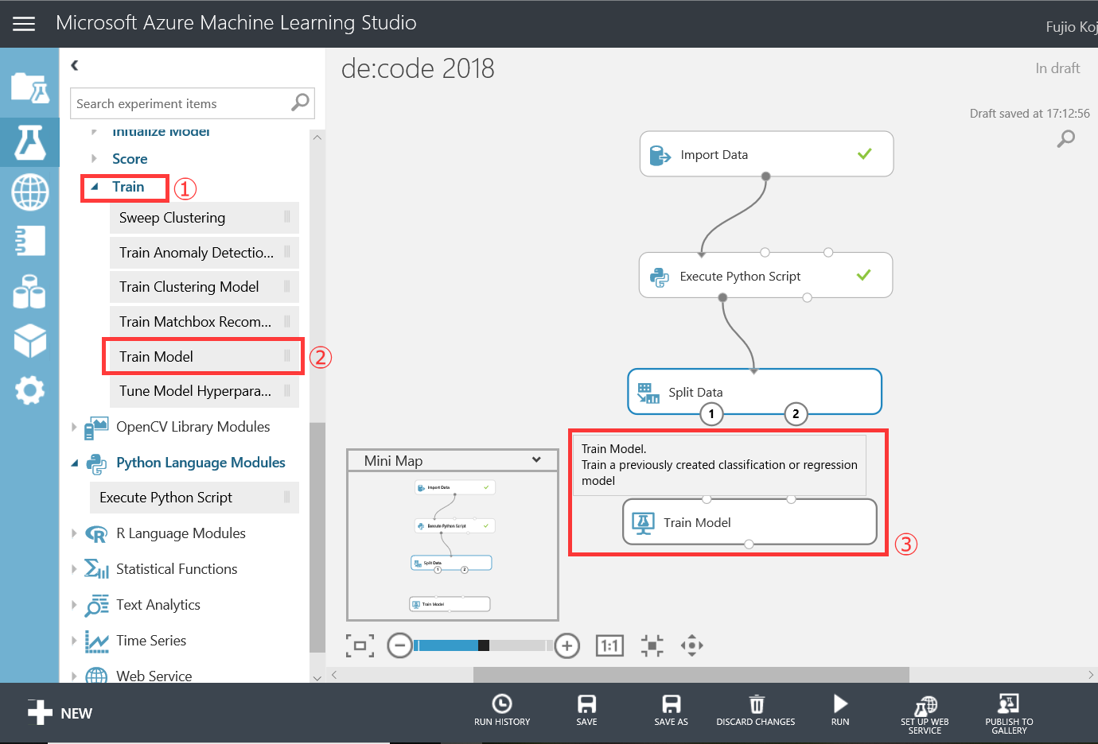This screenshot has width=1098, height=744.
Task: Expand OpenCV Library Modules category
Action: pos(74,427)
